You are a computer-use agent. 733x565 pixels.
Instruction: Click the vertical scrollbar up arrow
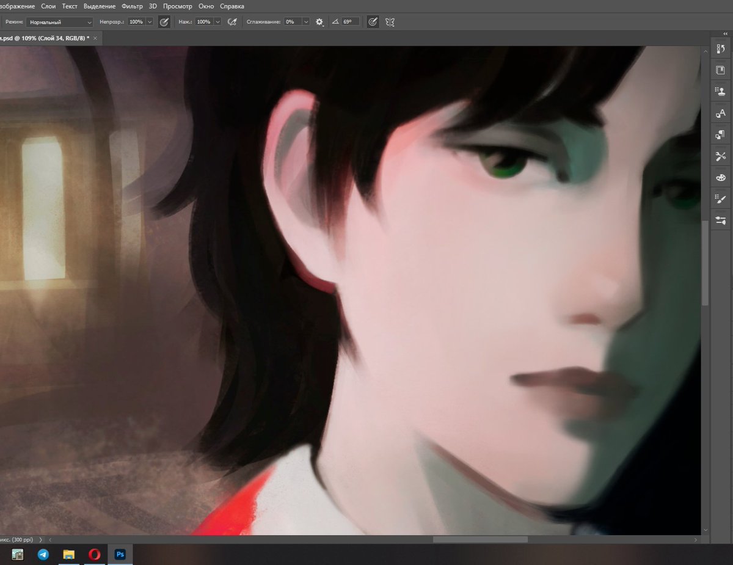click(x=706, y=50)
